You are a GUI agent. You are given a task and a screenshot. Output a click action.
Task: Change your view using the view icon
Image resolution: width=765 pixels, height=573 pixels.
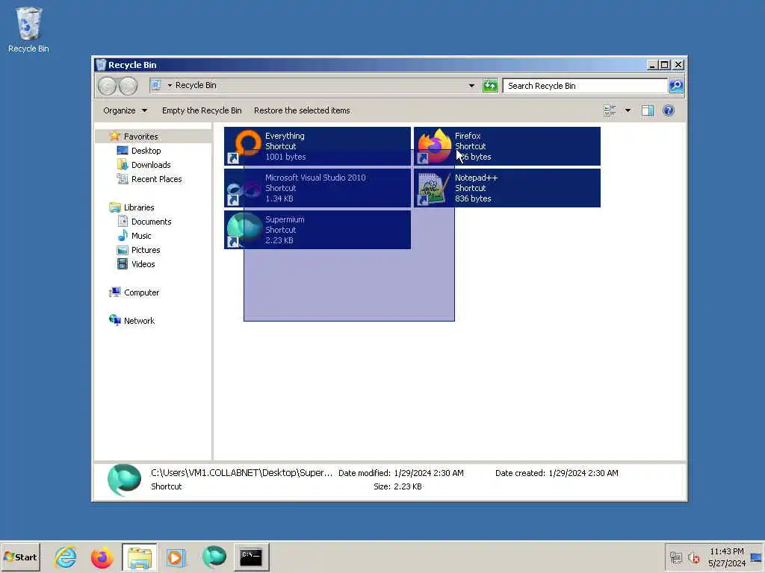(x=610, y=110)
